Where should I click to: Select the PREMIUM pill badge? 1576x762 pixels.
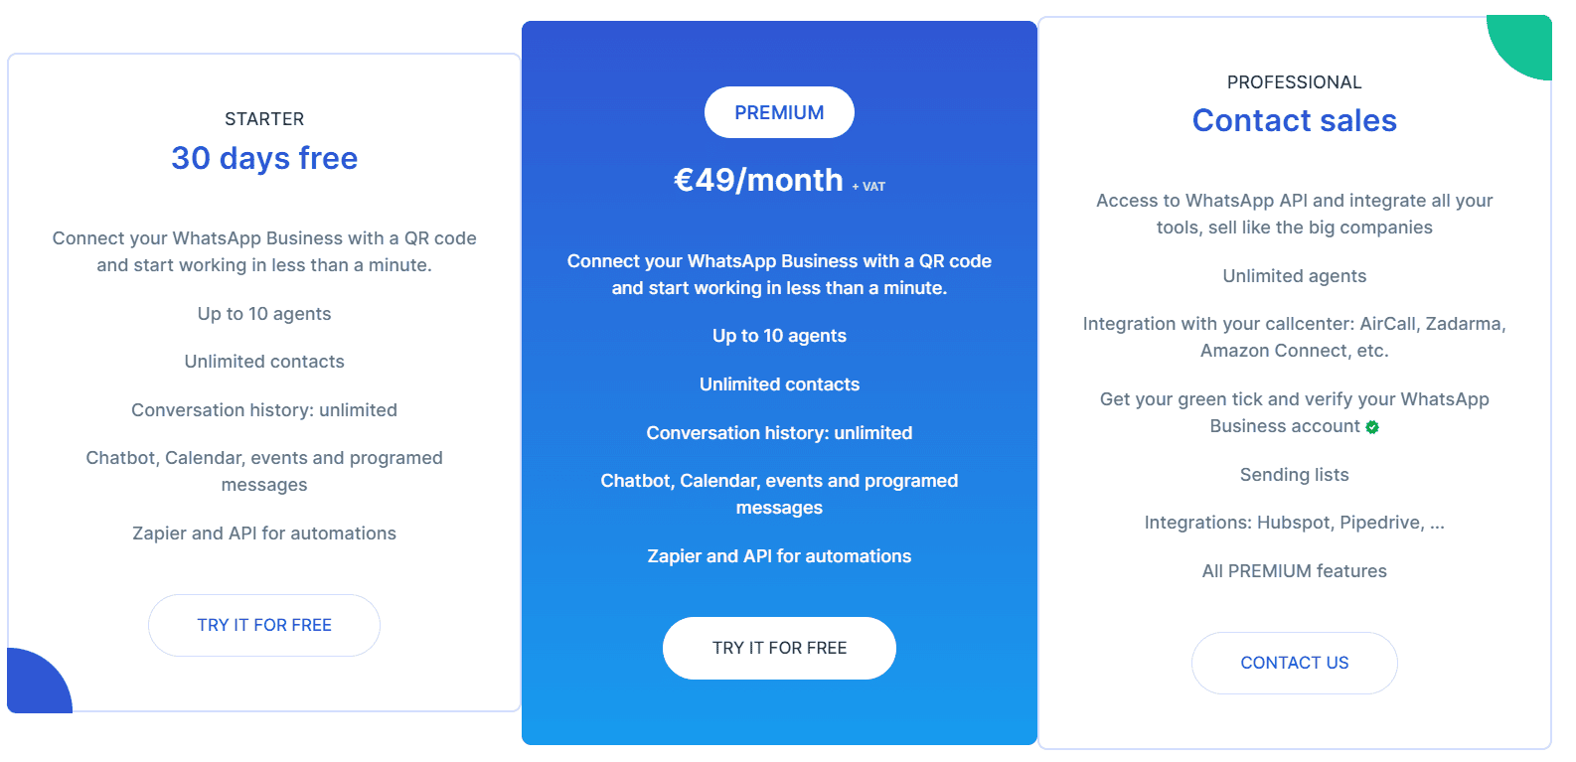779,112
